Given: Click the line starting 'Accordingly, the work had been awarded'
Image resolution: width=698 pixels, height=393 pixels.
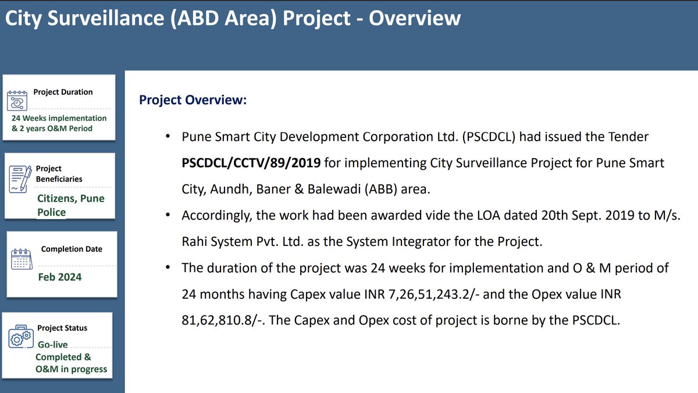Looking at the screenshot, I should 431,215.
